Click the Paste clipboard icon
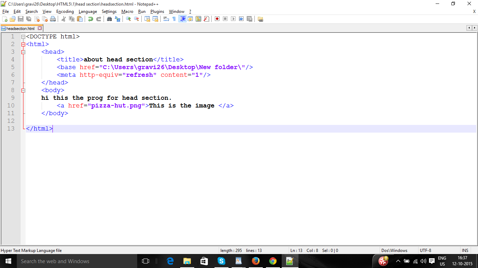Screen dimensions: 478x268 click(x=80, y=19)
